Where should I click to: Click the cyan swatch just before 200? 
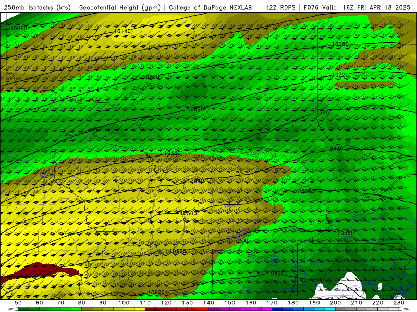point(330,309)
